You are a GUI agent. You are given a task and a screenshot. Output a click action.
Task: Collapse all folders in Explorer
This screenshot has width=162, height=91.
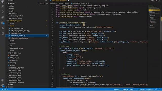tap(47, 4)
